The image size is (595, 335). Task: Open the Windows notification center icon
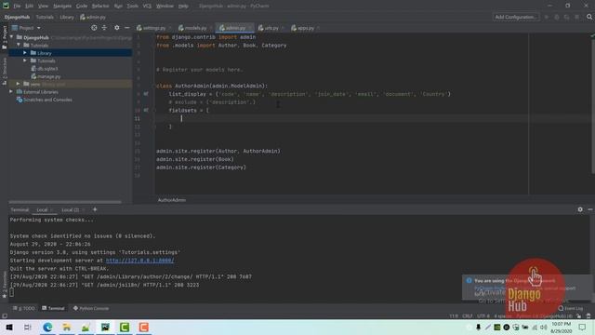[x=582, y=327]
